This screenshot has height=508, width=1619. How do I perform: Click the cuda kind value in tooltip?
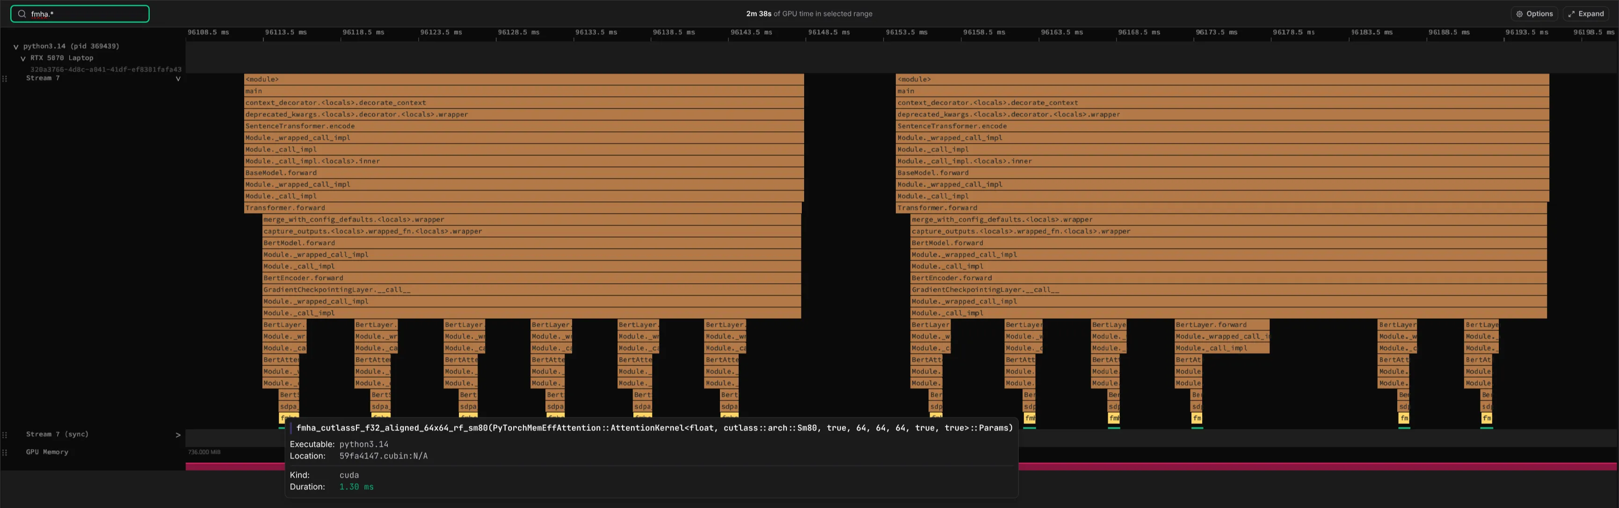(x=349, y=475)
